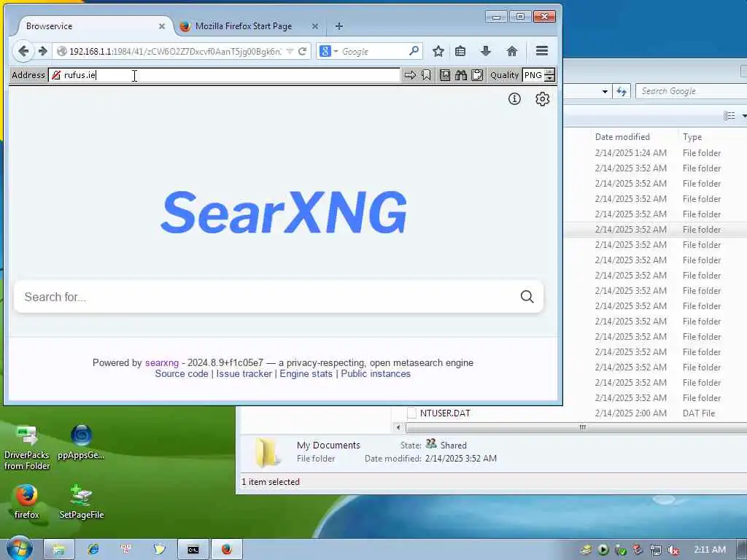This screenshot has width=747, height=560.
Task: Open Explorer address bar history dropdown
Action: pyautogui.click(x=605, y=91)
